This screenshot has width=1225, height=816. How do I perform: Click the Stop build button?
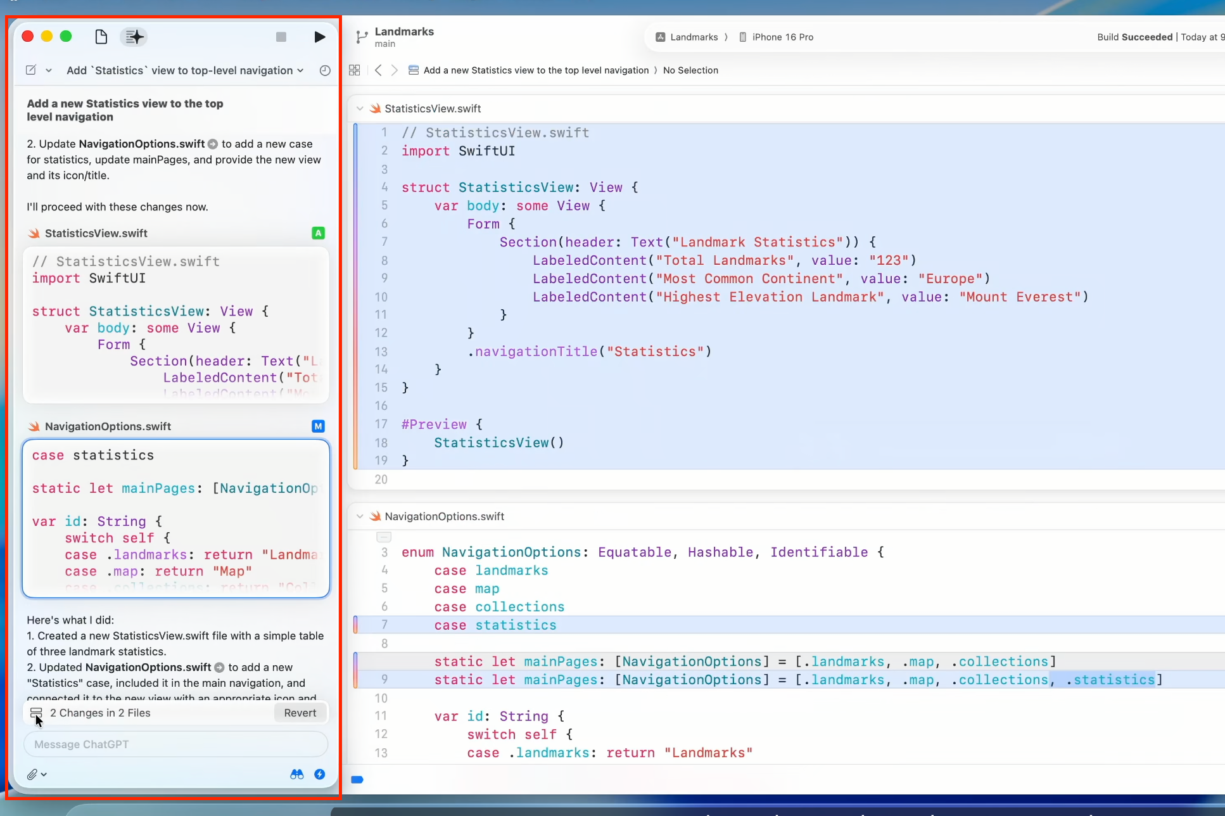pos(281,37)
